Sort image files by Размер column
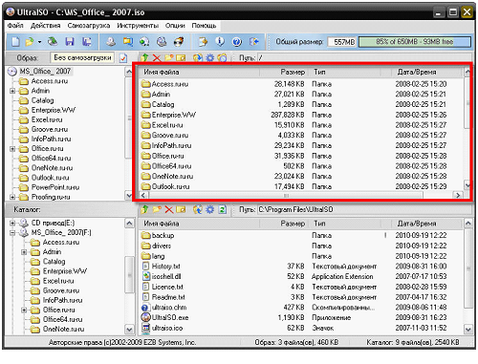 click(285, 72)
